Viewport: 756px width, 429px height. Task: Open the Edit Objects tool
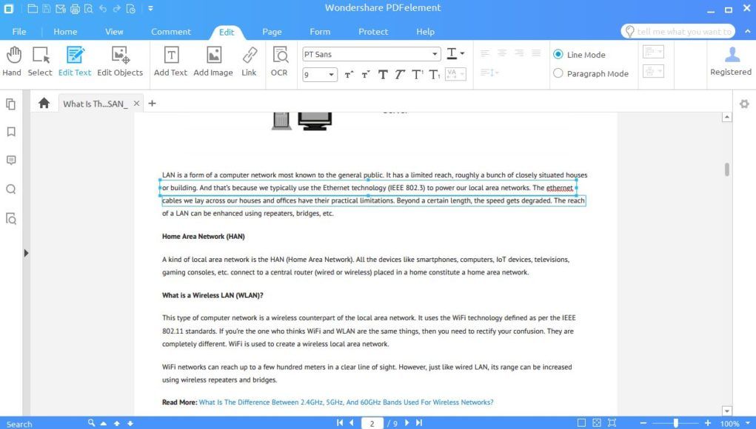[120, 59]
